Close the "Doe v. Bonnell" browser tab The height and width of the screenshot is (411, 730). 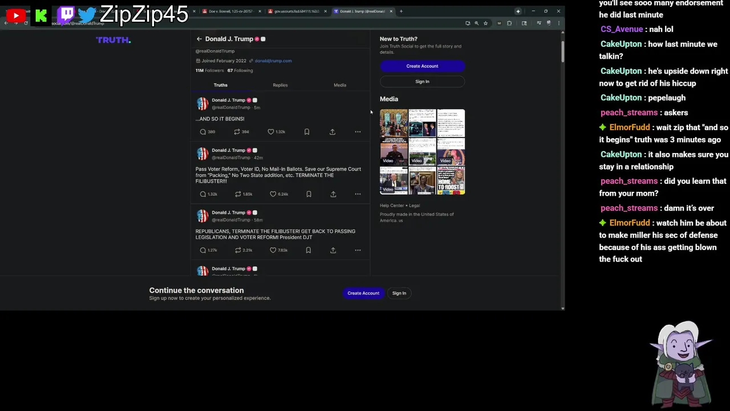tap(260, 11)
